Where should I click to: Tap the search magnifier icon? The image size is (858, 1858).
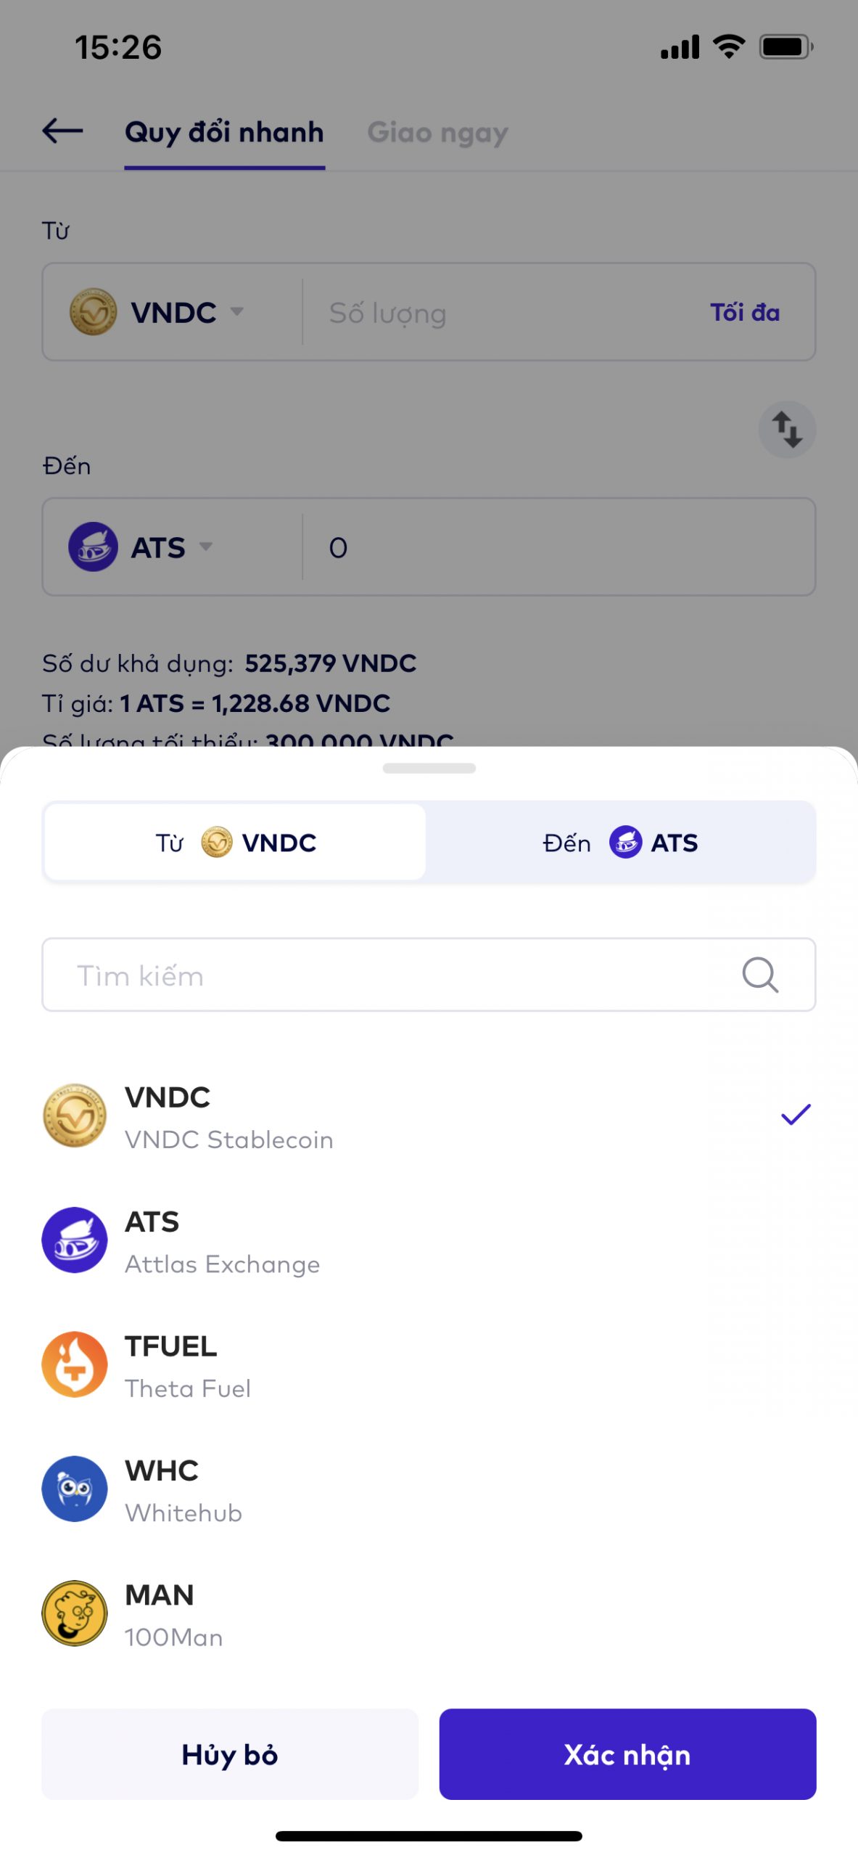point(759,975)
